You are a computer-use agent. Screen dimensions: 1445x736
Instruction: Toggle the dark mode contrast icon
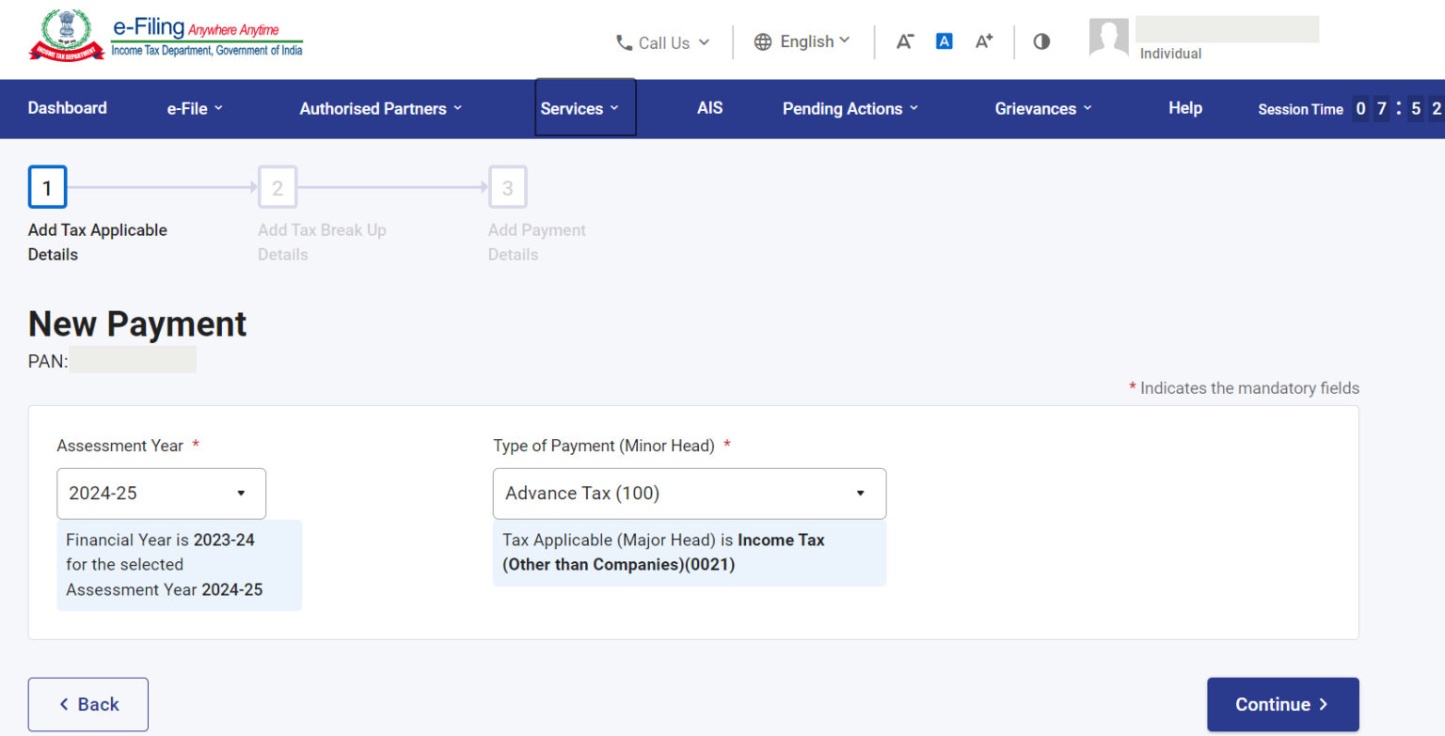(1040, 41)
